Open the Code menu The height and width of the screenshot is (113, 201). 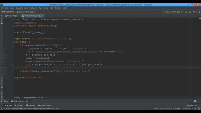click(x=26, y=8)
